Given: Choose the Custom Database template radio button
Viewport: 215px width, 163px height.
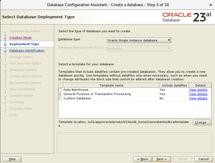Looking at the screenshot, I should pyautogui.click(x=60, y=98).
